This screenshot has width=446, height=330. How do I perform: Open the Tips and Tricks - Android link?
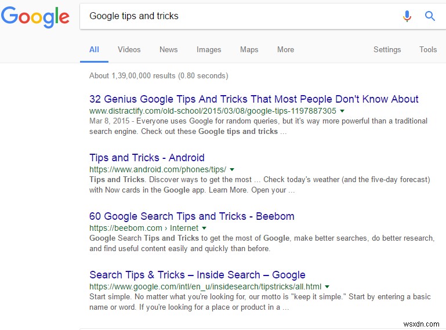tap(147, 158)
